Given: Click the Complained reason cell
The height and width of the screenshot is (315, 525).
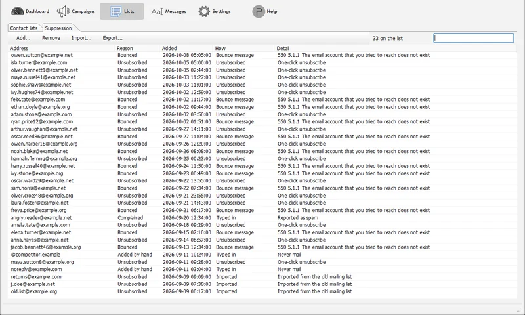Looking at the screenshot, I should pos(130,218).
